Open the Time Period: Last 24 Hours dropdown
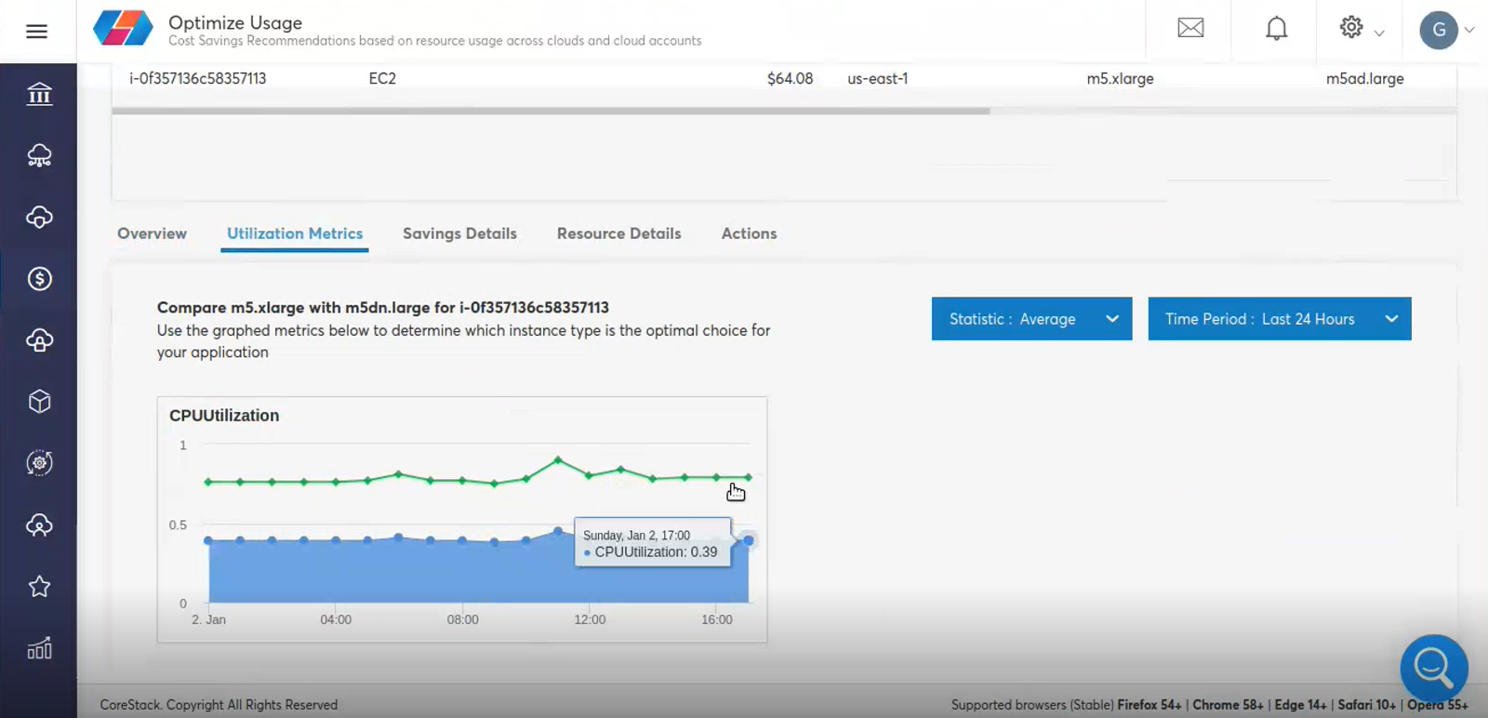This screenshot has width=1488, height=718. pos(1280,319)
